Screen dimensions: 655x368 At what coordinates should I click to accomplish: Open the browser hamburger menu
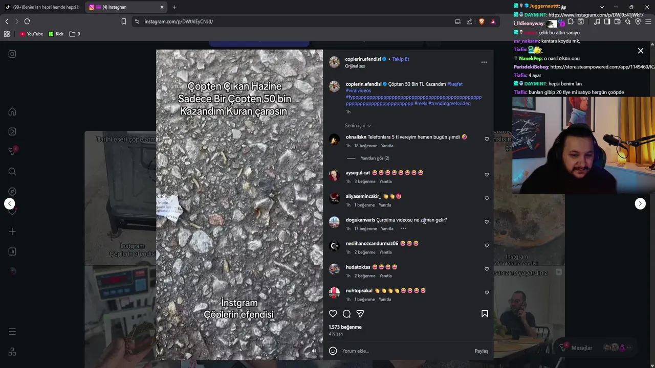pyautogui.click(x=648, y=22)
